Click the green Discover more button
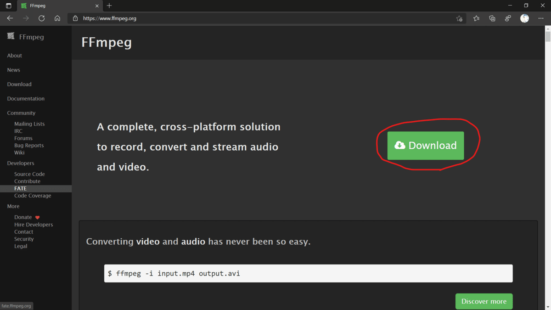Screen dimensions: 551x310 click(x=484, y=301)
